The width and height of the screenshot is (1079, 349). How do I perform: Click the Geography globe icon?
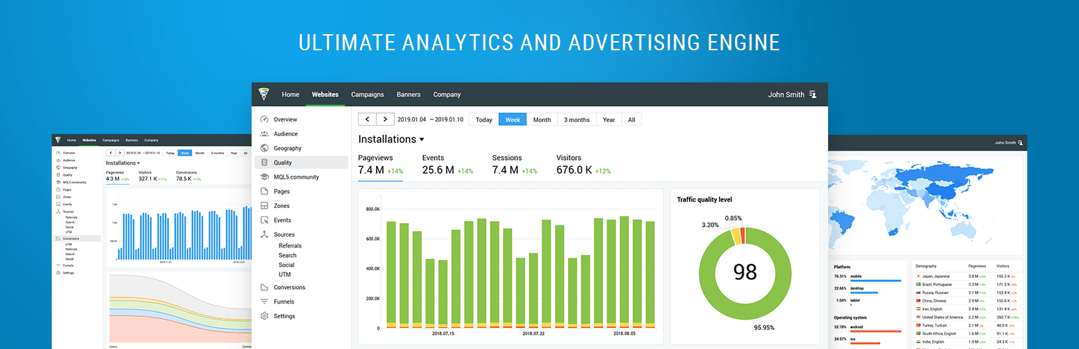coord(264,148)
